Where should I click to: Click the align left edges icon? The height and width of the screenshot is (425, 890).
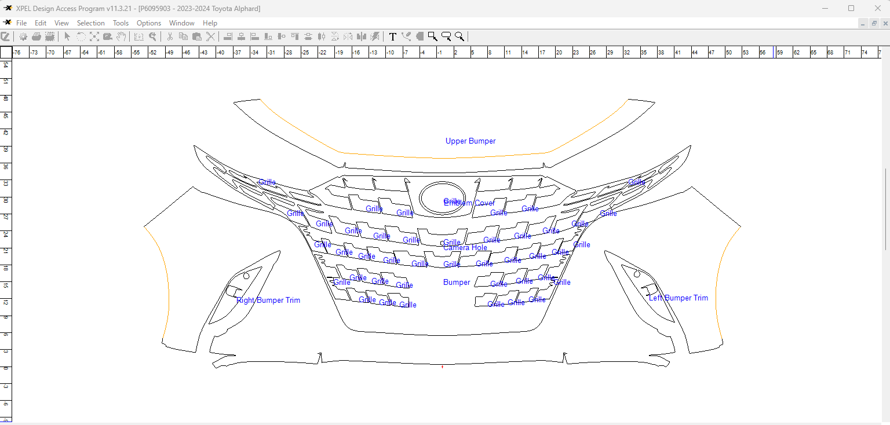pyautogui.click(x=254, y=36)
